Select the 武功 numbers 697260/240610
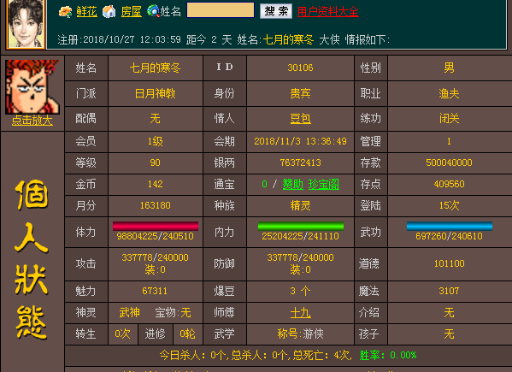 [x=450, y=236]
